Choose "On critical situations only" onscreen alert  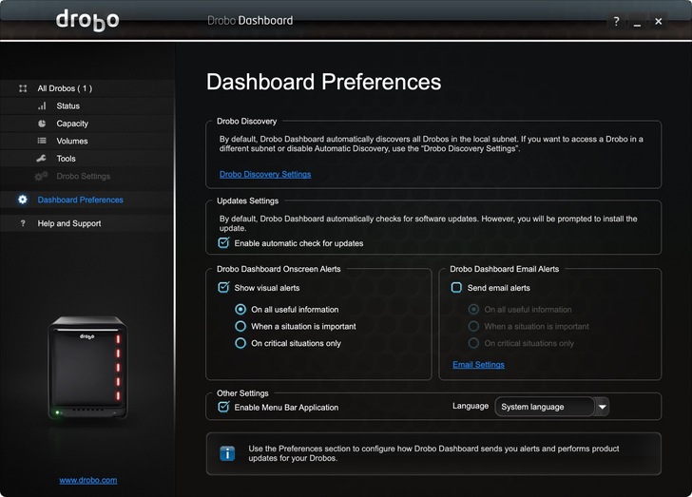coord(240,343)
